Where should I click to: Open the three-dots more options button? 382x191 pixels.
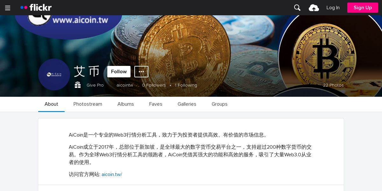coord(141,72)
